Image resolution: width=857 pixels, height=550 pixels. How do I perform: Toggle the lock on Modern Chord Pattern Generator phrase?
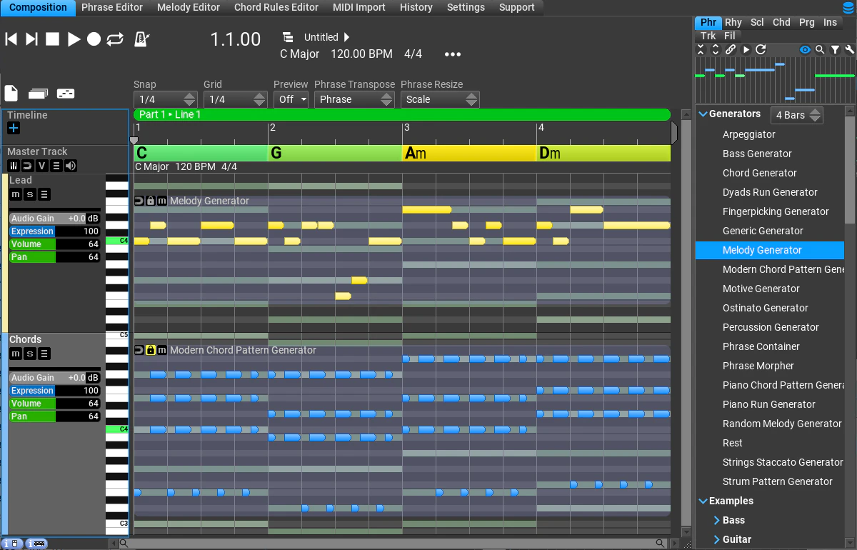(x=151, y=350)
